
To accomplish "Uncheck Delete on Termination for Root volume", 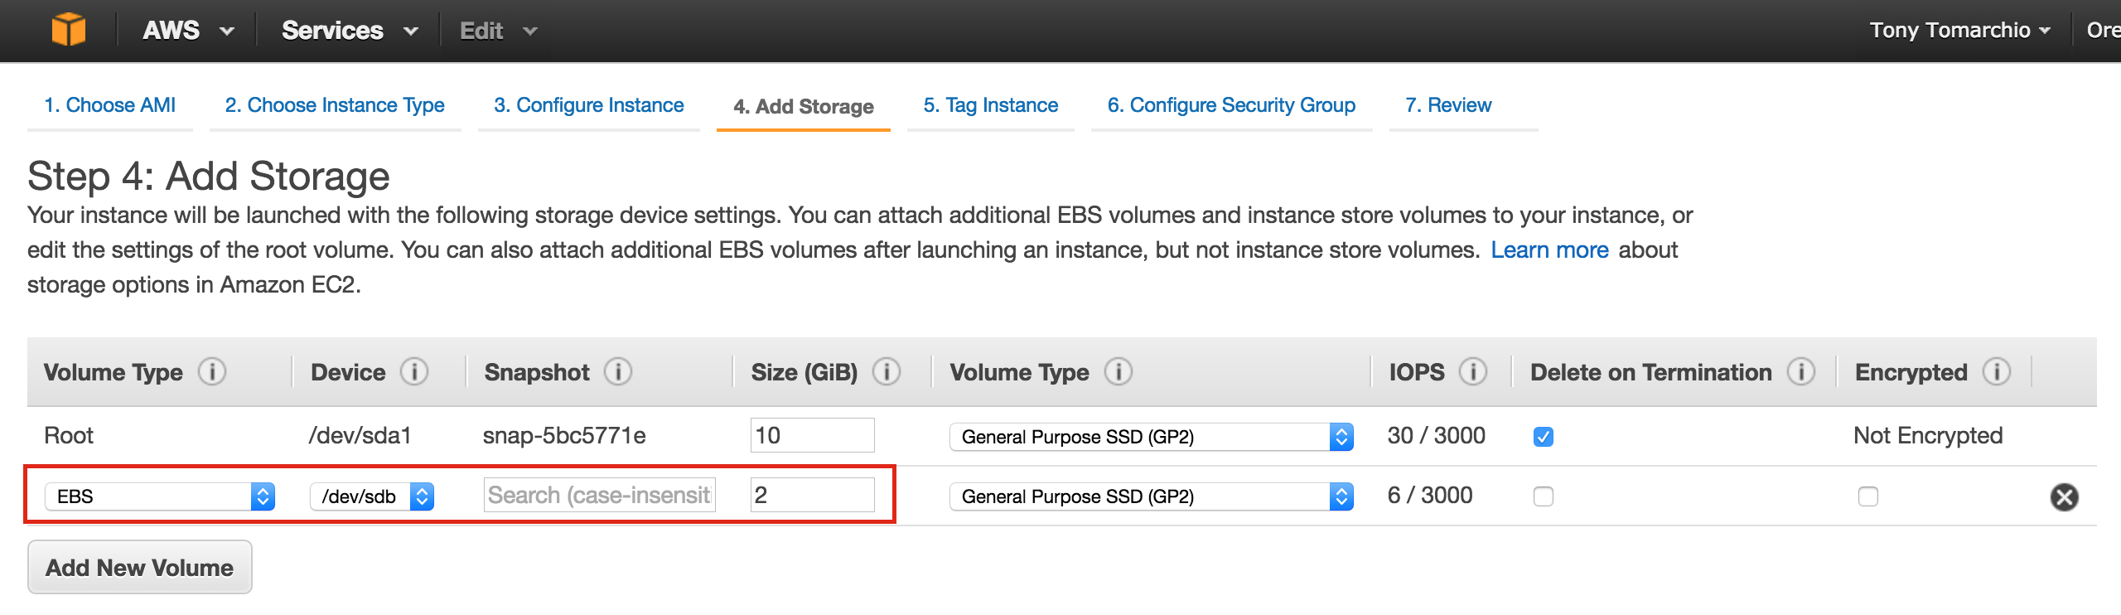I will [x=1543, y=436].
